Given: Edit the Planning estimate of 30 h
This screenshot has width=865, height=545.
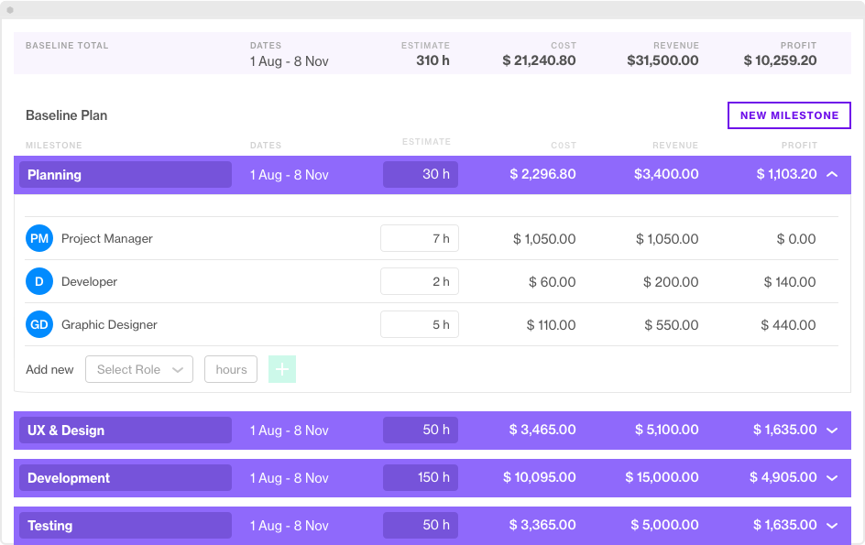Looking at the screenshot, I should pos(420,174).
